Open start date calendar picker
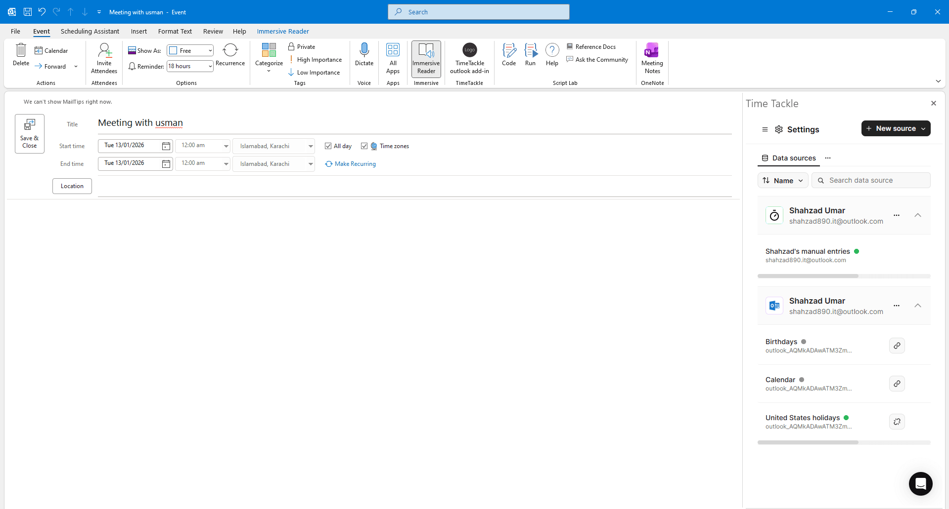949x509 pixels. pos(166,146)
